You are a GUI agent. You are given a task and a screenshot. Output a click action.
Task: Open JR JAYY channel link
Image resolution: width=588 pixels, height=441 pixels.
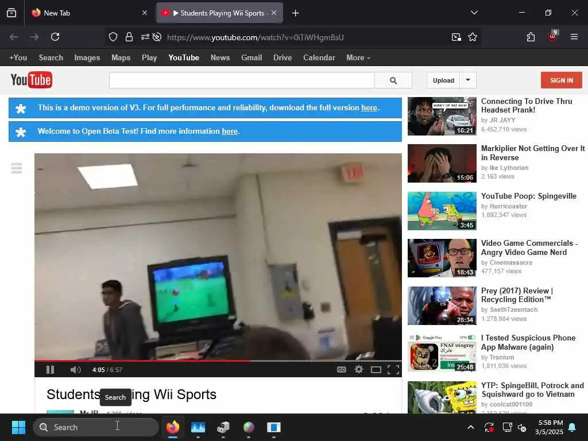pyautogui.click(x=502, y=120)
